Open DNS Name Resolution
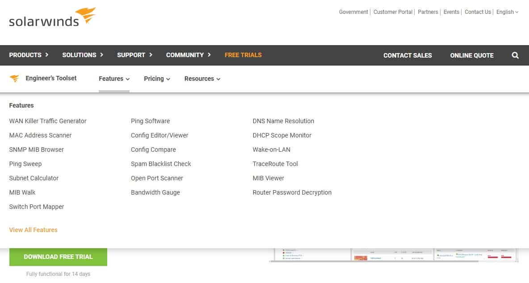Viewport: 529px width, 283px height. point(283,121)
